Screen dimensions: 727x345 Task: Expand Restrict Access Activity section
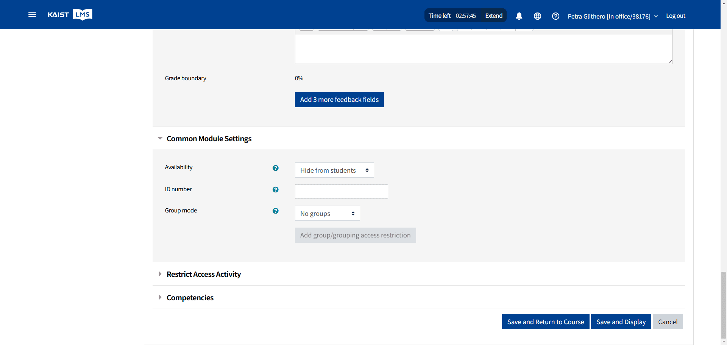204,274
